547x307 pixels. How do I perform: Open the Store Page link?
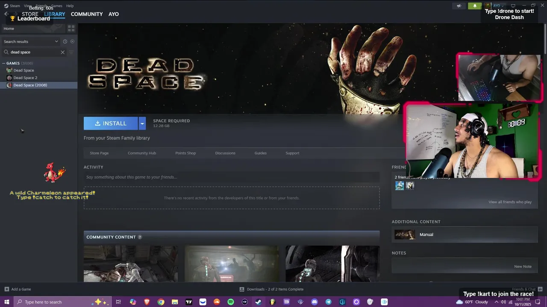click(x=99, y=153)
